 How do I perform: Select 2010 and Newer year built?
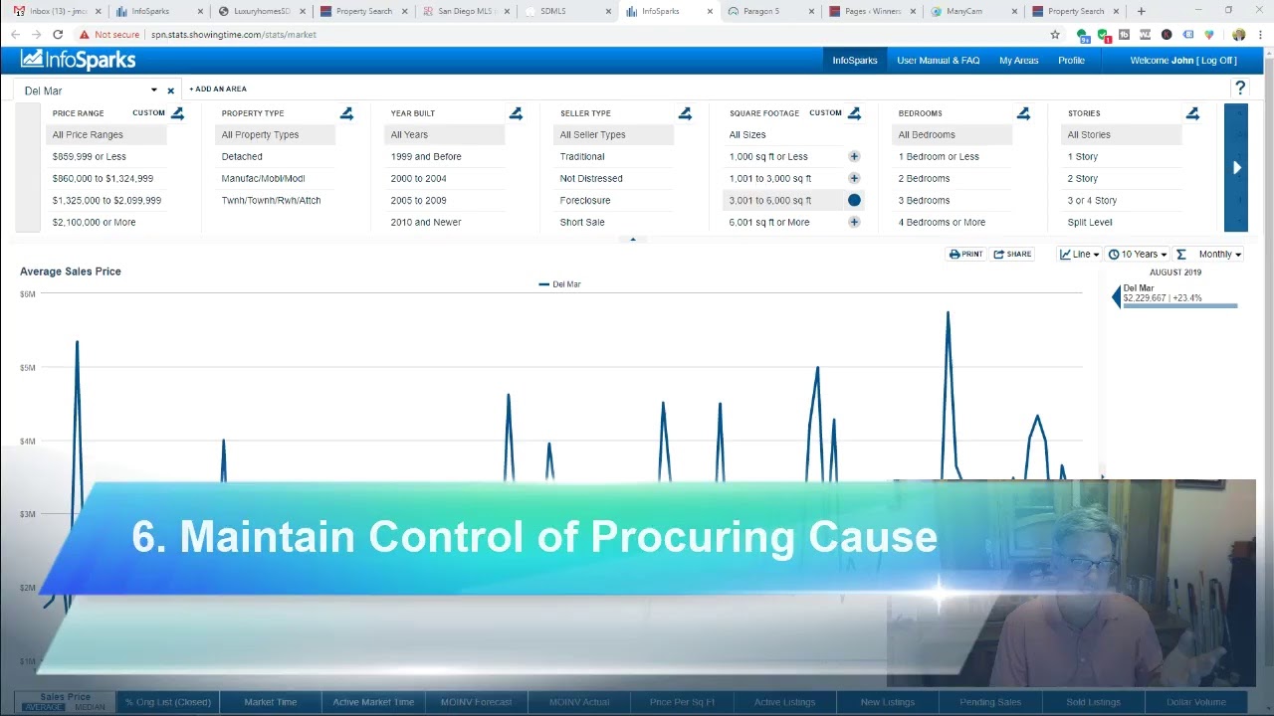click(x=426, y=222)
